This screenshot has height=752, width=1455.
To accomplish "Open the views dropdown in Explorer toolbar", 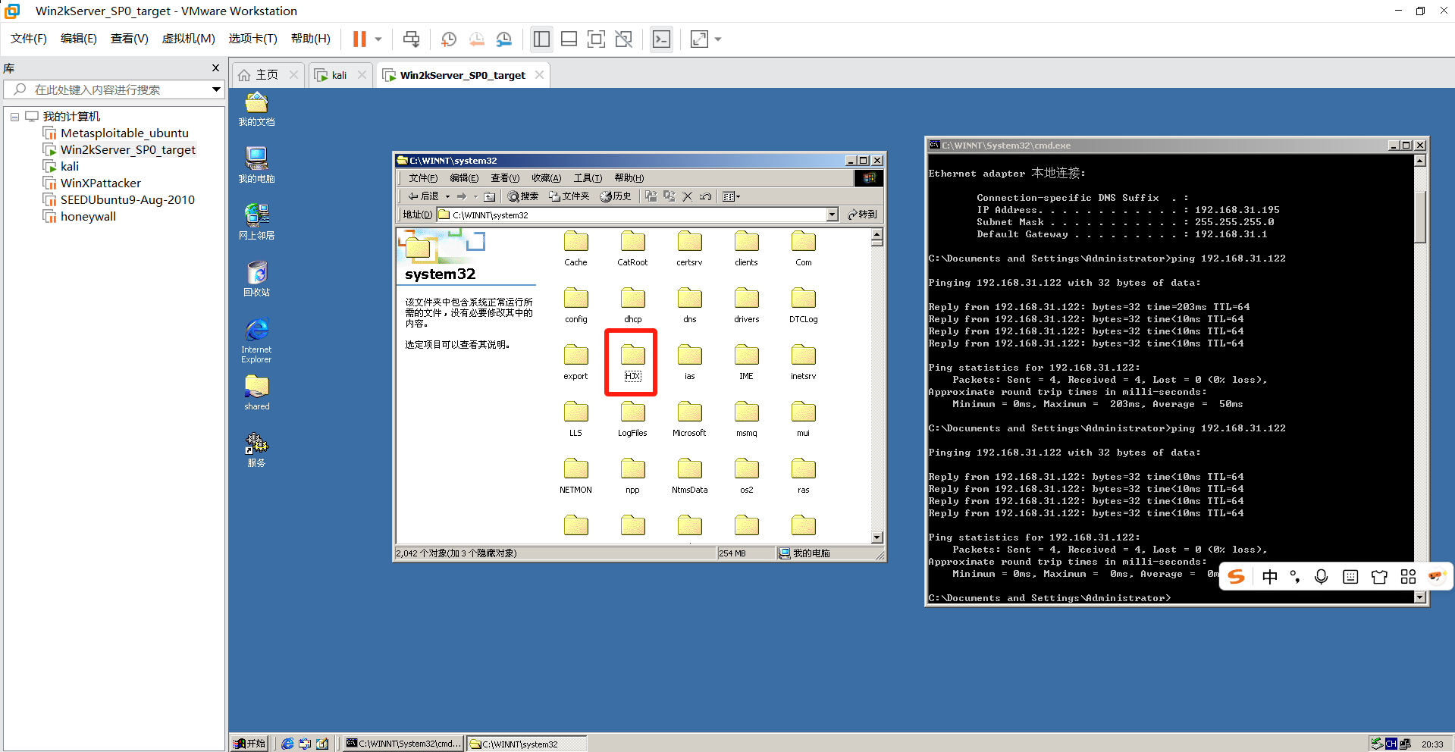I will tap(731, 196).
